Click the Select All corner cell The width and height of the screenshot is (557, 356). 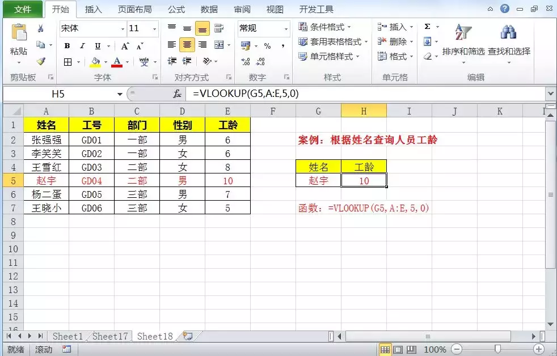pos(14,111)
